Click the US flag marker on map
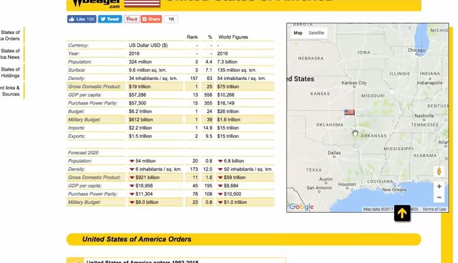This screenshot has height=263, width=458. coord(349,112)
